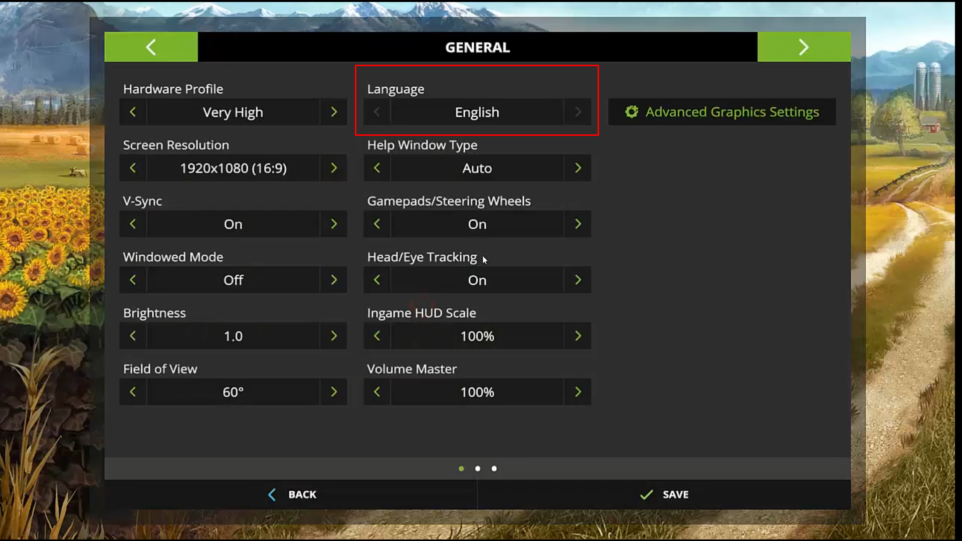This screenshot has width=962, height=541.
Task: Click the green checkmark save icon
Action: click(646, 494)
